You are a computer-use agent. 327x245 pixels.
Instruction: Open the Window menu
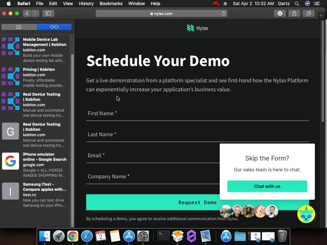point(137,4)
